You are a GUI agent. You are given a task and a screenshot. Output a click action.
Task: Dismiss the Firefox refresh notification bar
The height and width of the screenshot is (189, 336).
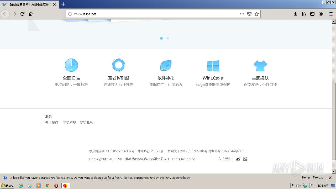[330, 178]
